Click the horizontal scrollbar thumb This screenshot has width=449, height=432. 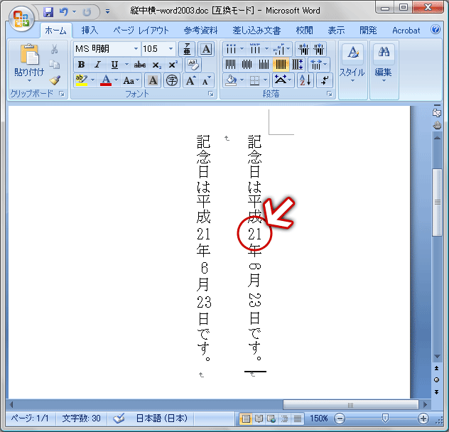click(350, 405)
